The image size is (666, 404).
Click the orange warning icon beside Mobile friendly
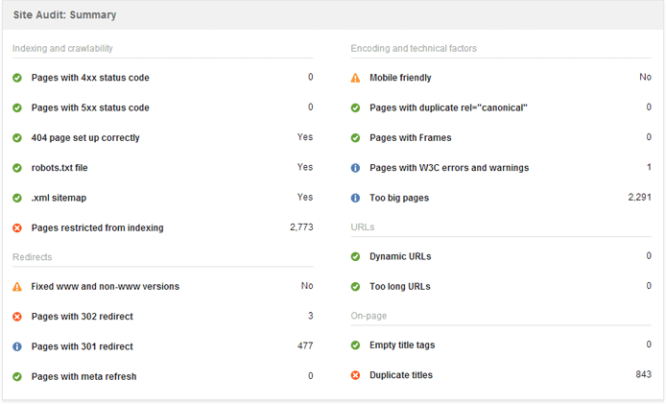tap(355, 78)
